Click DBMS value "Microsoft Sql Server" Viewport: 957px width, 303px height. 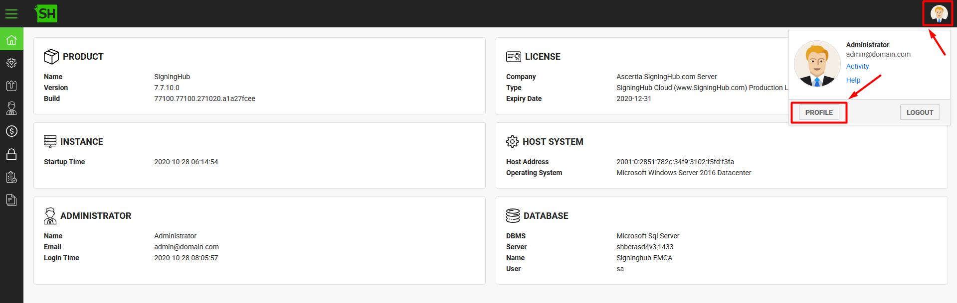(648, 236)
